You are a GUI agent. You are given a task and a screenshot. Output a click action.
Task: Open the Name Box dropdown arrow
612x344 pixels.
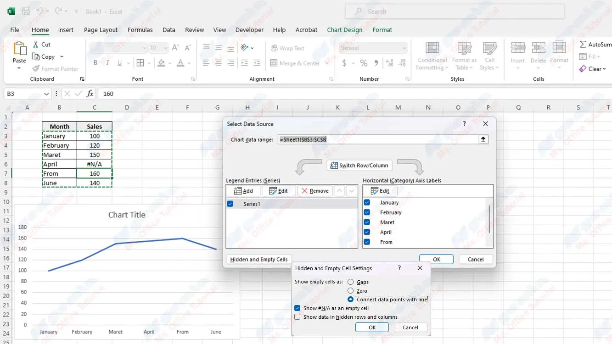(46, 94)
